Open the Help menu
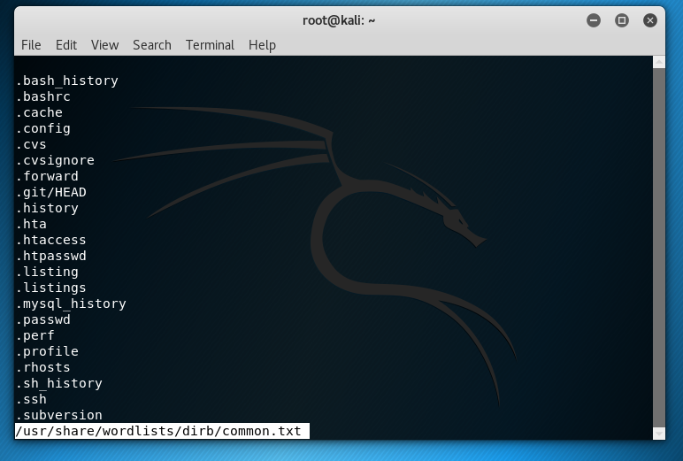 point(262,45)
